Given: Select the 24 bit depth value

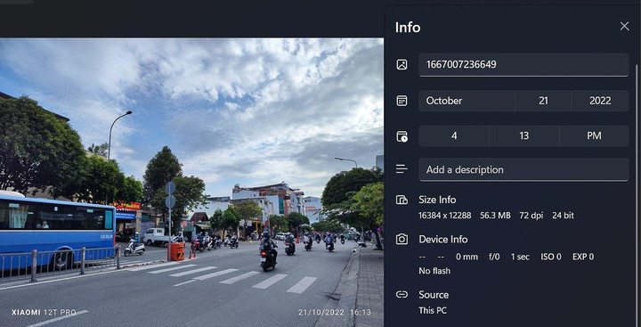Looking at the screenshot, I should point(563,216).
